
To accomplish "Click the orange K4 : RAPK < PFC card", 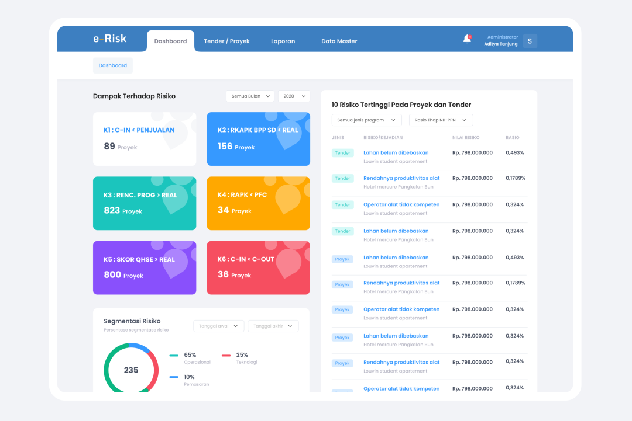I will (258, 203).
